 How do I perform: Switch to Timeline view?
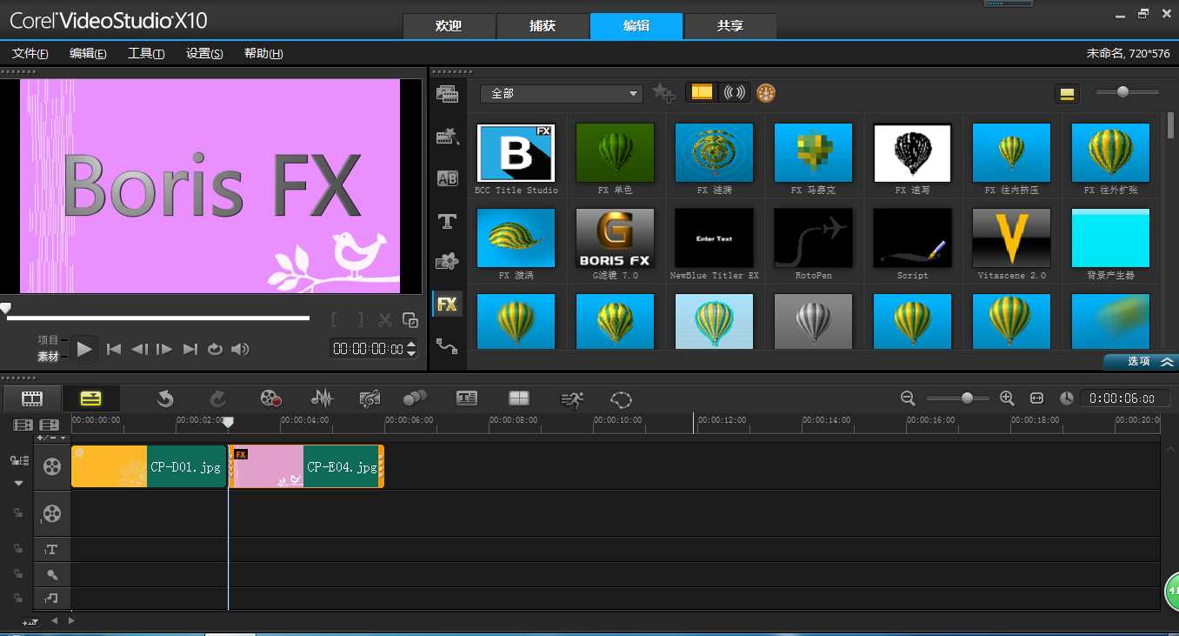click(90, 398)
